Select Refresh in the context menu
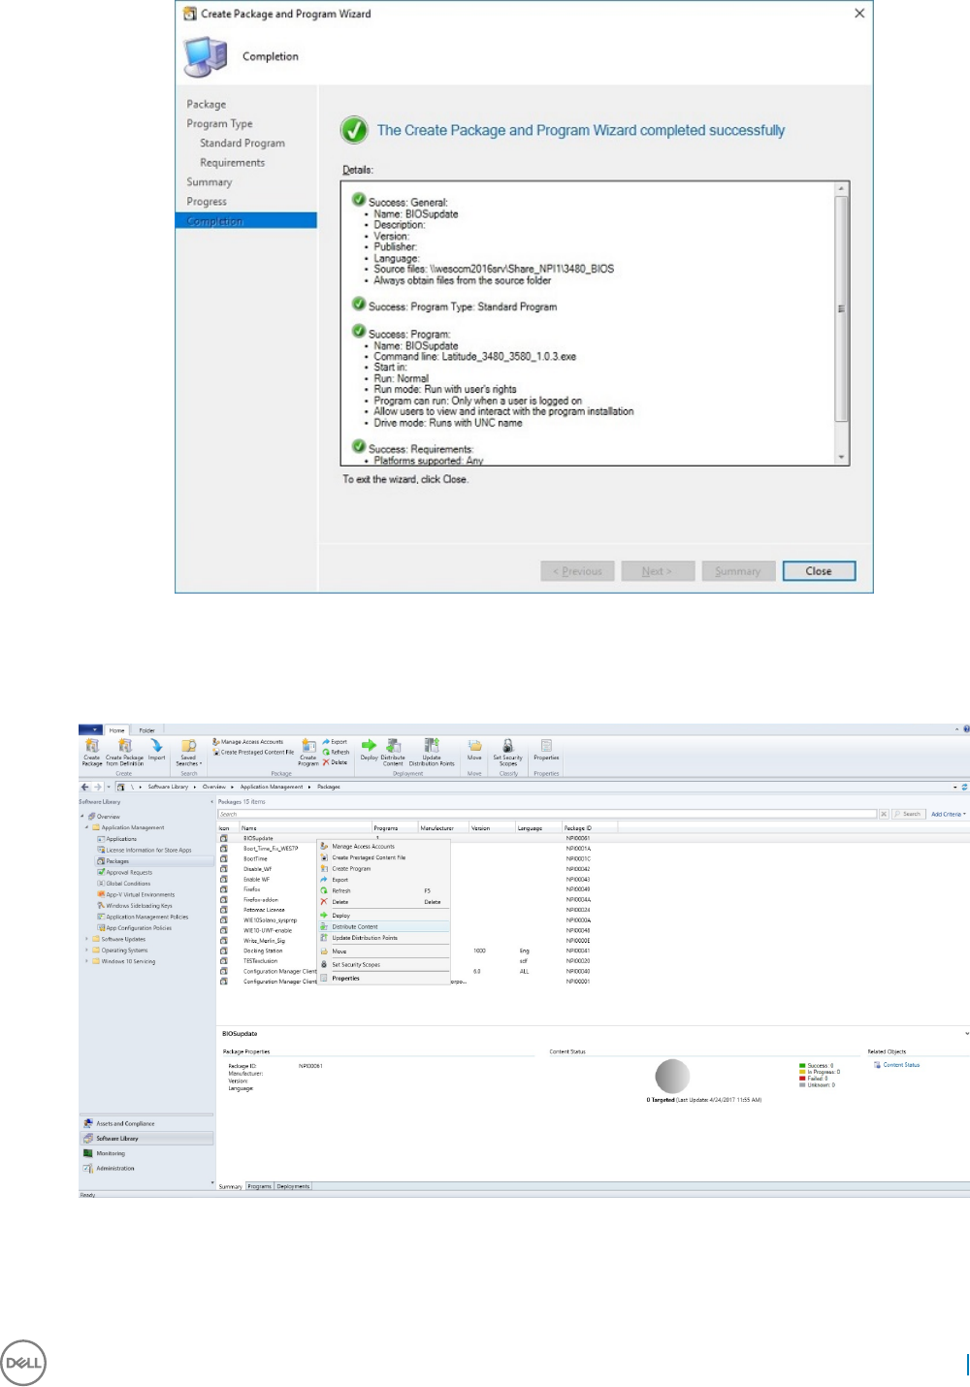The width and height of the screenshot is (970, 1387). coord(383,890)
